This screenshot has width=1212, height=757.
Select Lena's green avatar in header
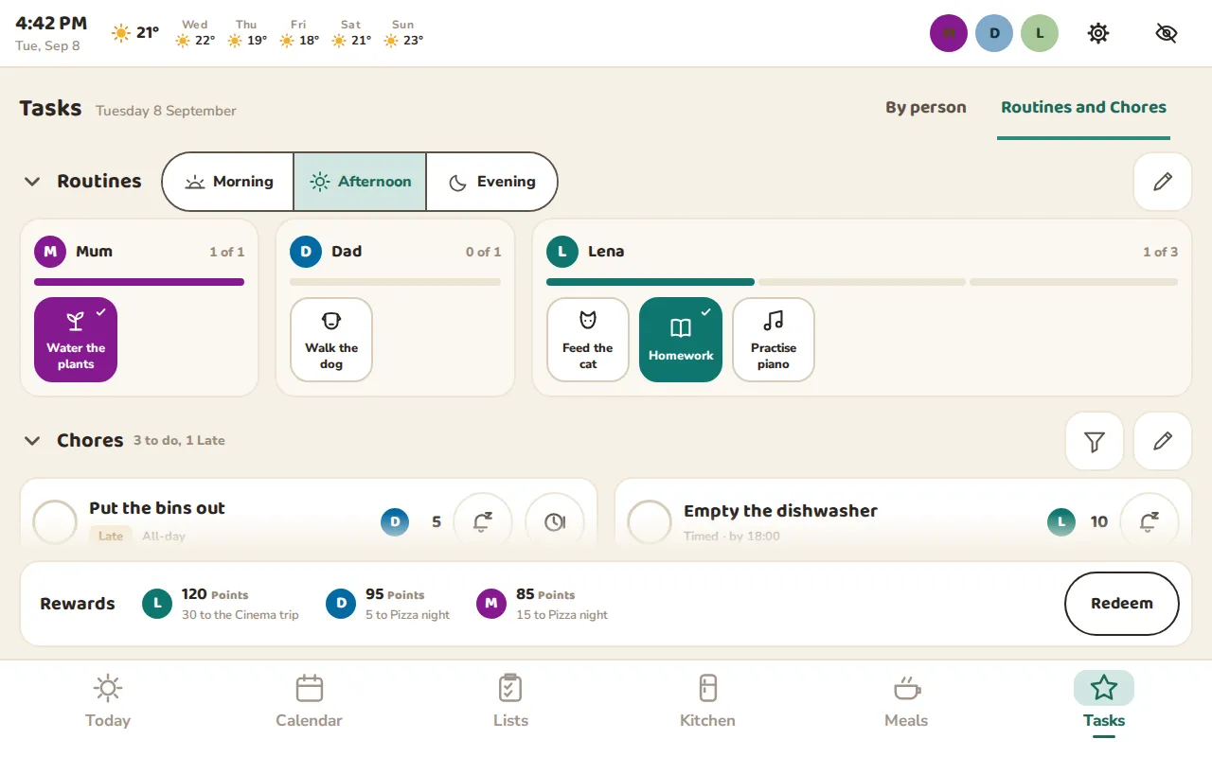tap(1040, 33)
